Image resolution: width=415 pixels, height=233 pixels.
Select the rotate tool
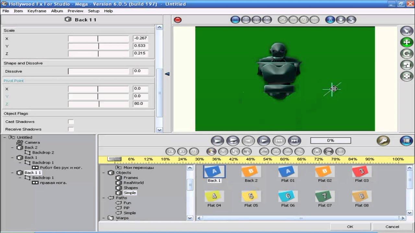(x=406, y=53)
